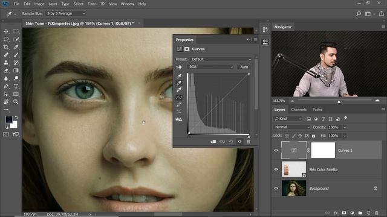387x217 pixels.
Task: Toggle lock position
Action: point(300,136)
